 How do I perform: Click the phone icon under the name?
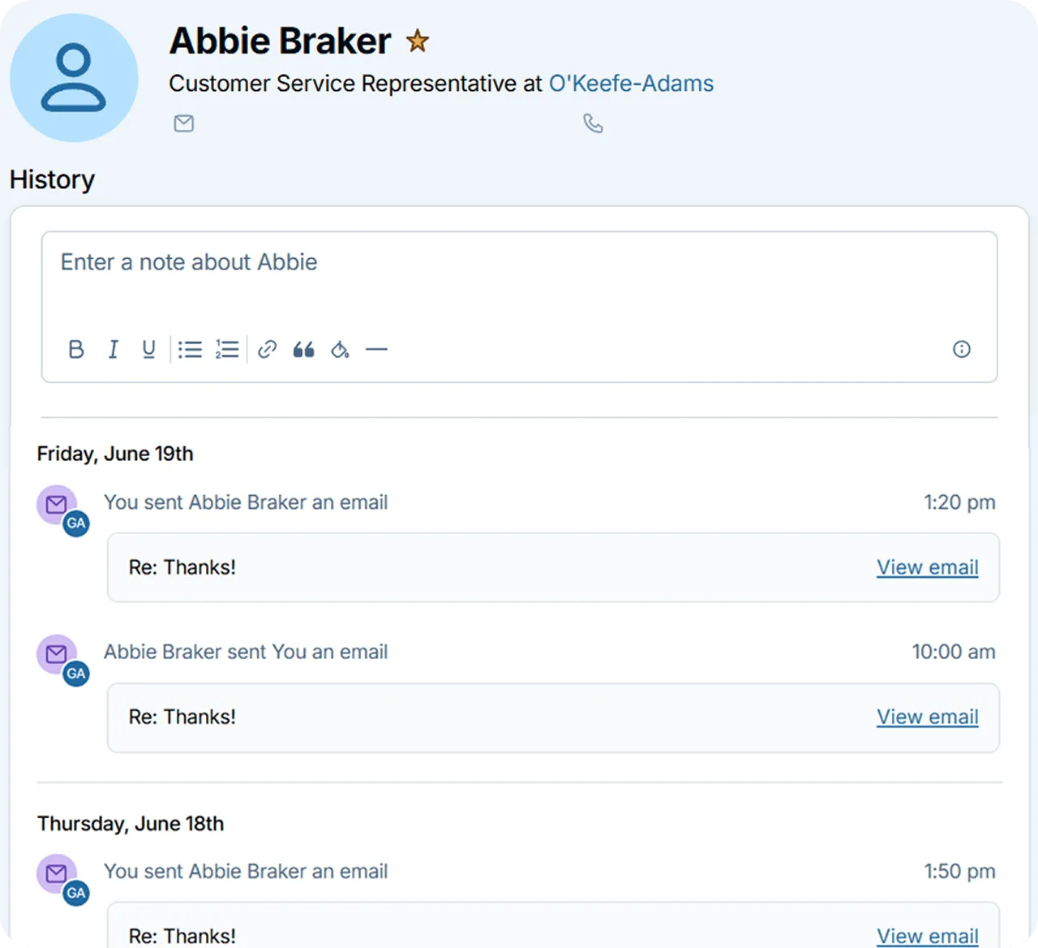point(593,123)
